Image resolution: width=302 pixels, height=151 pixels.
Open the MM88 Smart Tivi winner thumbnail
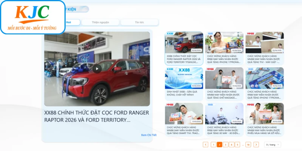184,114
